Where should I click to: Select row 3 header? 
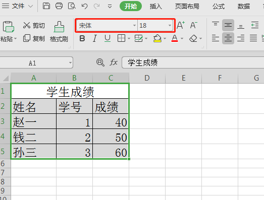pyautogui.click(x=5, y=121)
